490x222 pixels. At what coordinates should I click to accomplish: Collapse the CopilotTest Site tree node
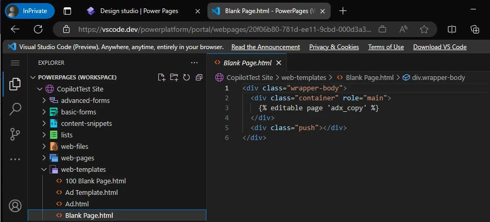coord(80,89)
